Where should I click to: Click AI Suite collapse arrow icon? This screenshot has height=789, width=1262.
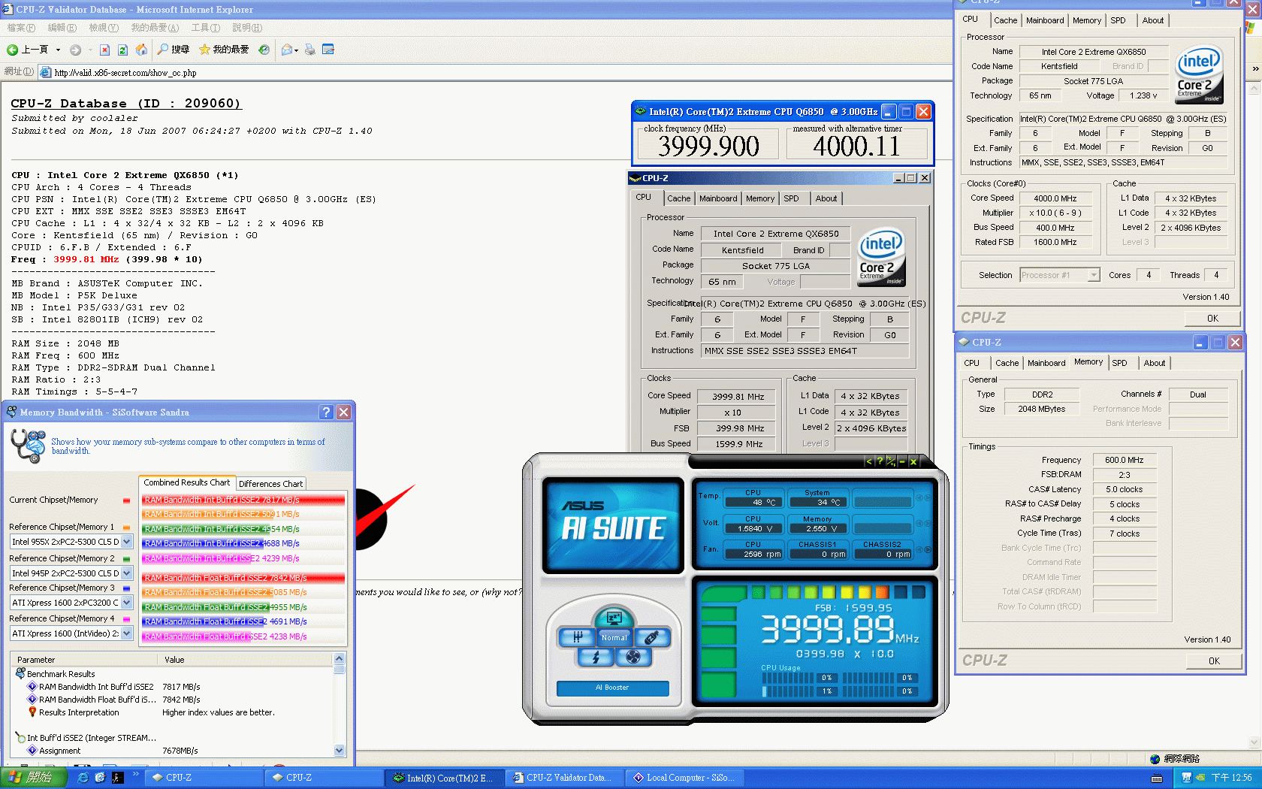(x=869, y=461)
